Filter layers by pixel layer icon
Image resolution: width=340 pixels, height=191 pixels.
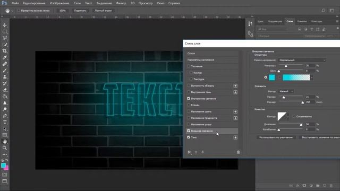(300, 29)
